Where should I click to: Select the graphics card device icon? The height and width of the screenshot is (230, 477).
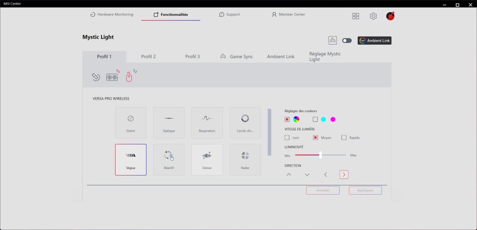click(112, 77)
